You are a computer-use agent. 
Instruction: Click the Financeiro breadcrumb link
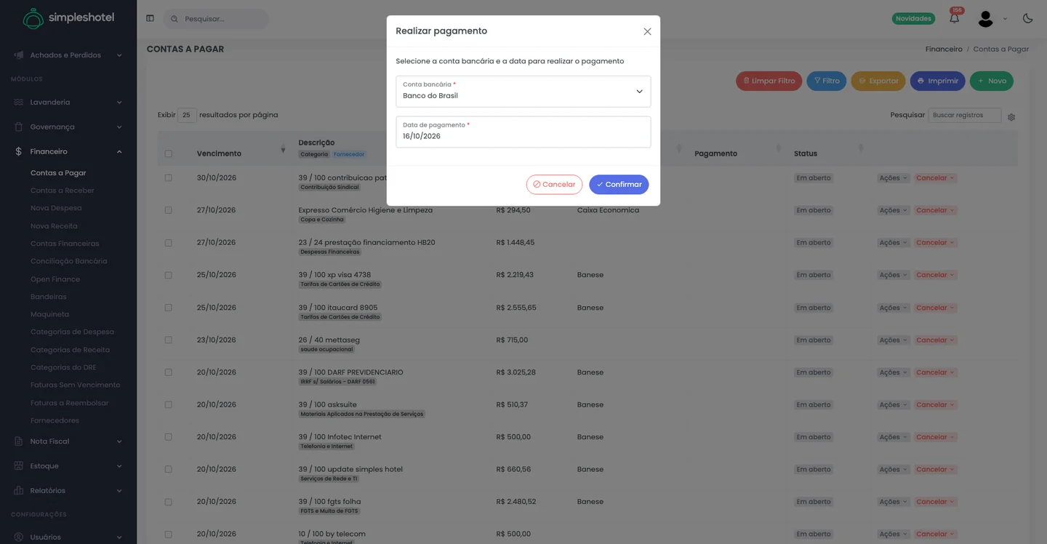[x=944, y=49]
